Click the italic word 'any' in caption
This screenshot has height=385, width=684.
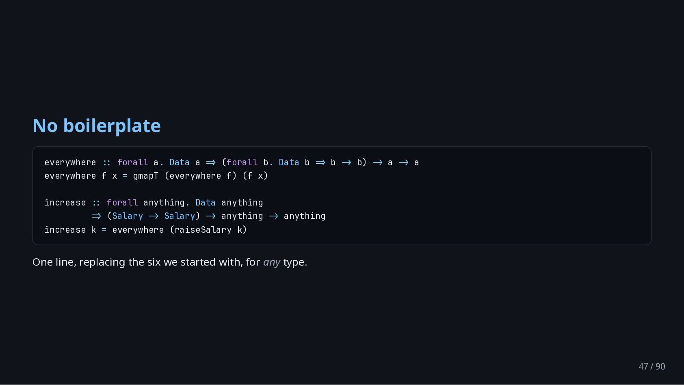pos(272,262)
